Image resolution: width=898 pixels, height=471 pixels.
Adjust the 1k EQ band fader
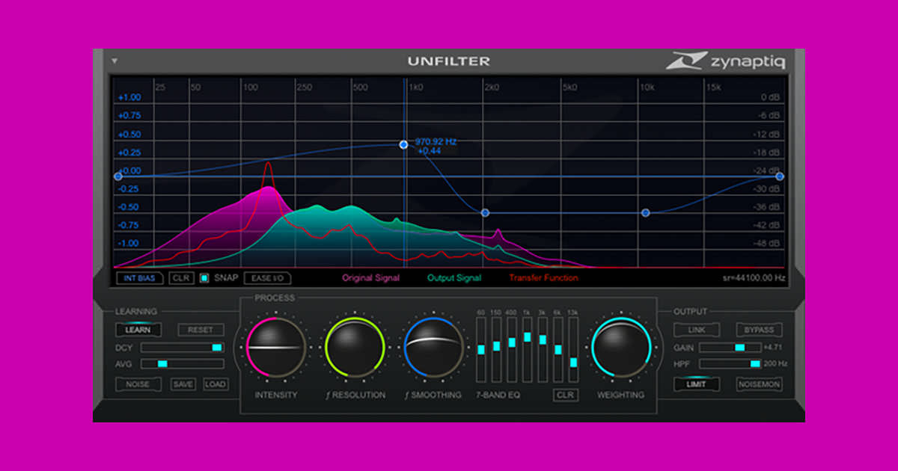tap(528, 349)
